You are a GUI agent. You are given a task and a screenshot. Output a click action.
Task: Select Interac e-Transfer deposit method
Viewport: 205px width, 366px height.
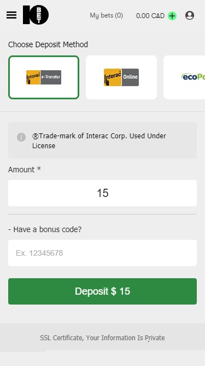44,77
